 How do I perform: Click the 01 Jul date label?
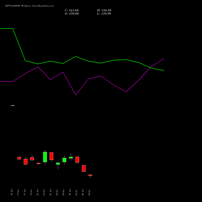(x=76, y=193)
